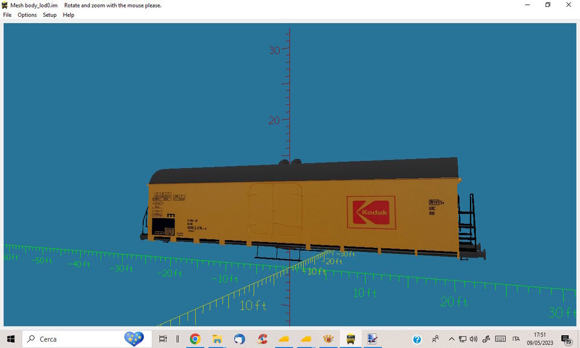Open network status tray icon
Viewport: 580px width, 348px height.
pos(462,339)
